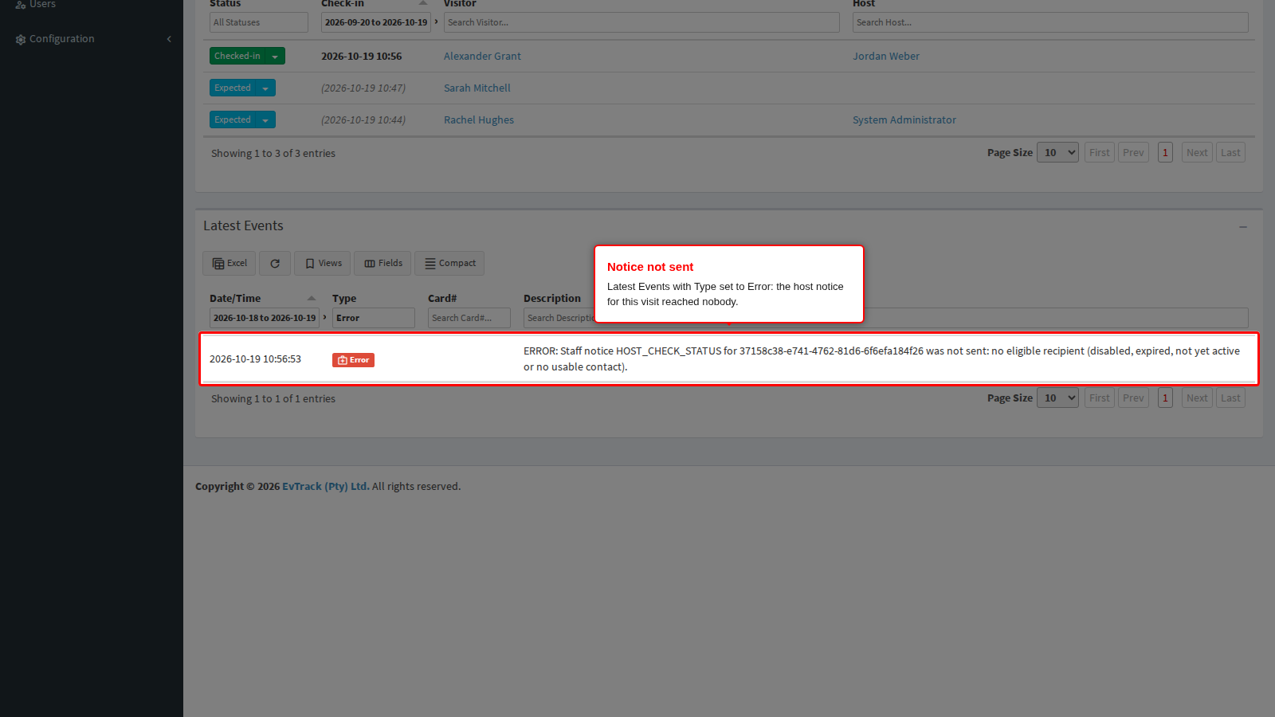The width and height of the screenshot is (1275, 717).
Task: Click the Search Visitor field
Action: [641, 22]
